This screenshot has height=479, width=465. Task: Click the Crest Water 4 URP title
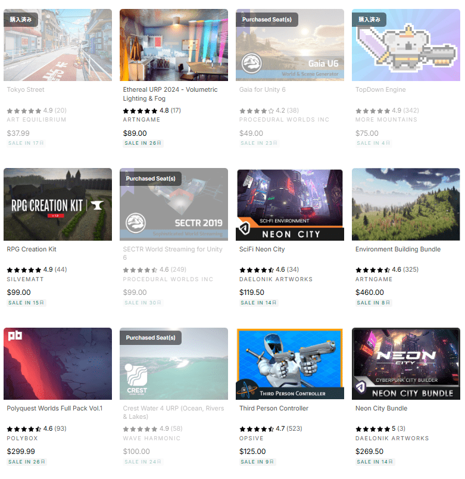coord(173,412)
